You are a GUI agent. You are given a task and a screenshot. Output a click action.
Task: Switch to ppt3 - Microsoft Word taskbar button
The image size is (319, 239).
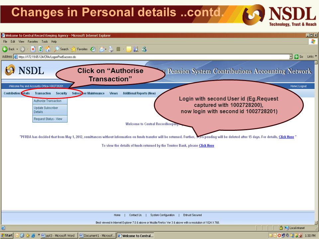click(59, 236)
